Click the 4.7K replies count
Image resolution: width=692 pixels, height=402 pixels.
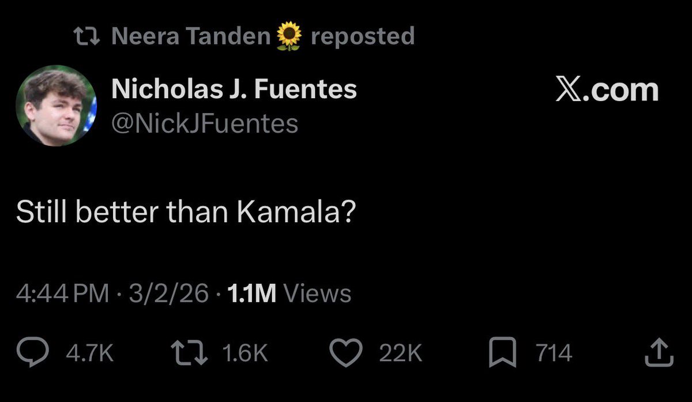pos(89,354)
